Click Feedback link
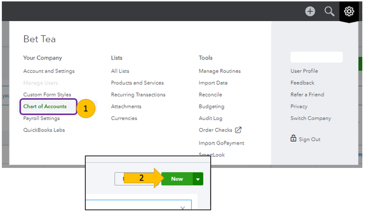 [x=302, y=83]
